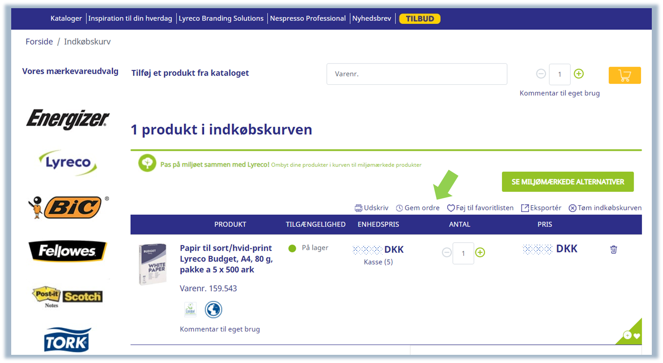
Task: Click the blue globe icon
Action: (213, 310)
